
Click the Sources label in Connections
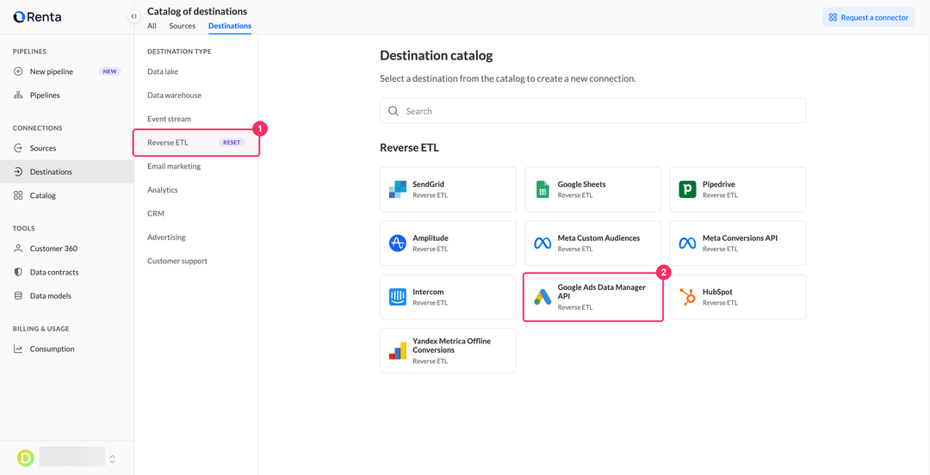[43, 148]
